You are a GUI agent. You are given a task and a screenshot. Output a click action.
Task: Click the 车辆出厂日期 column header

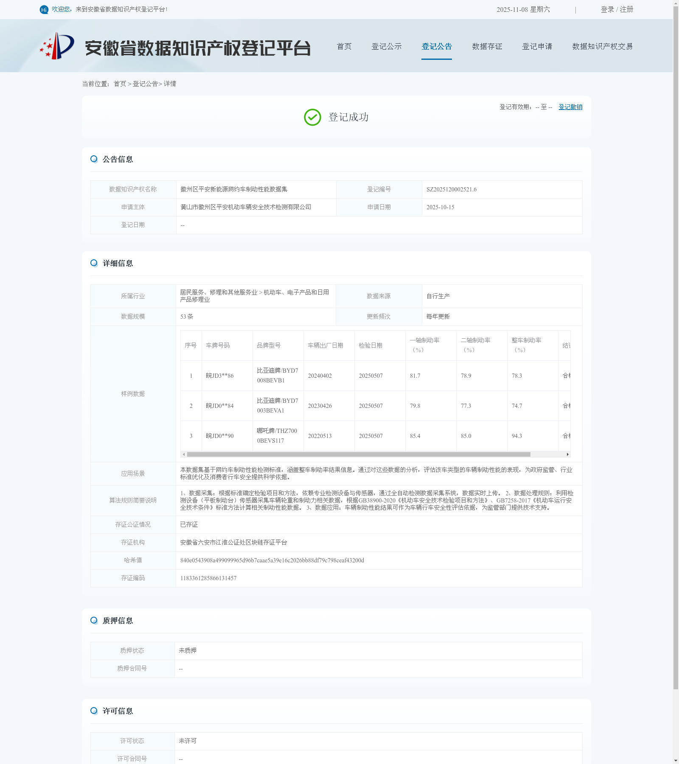coord(325,345)
